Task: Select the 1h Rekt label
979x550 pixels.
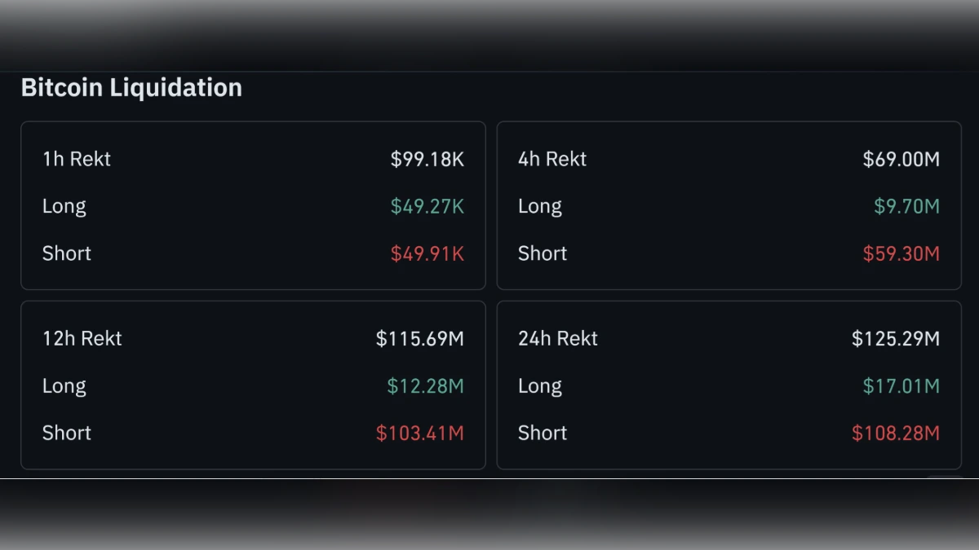Action: (76, 159)
